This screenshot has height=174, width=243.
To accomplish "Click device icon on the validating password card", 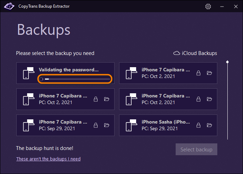I will click(x=29, y=73).
